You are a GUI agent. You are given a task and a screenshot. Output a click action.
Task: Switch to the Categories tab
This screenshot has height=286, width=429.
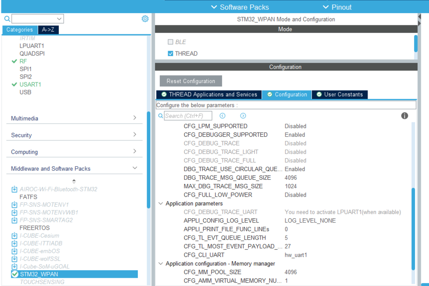(20, 30)
